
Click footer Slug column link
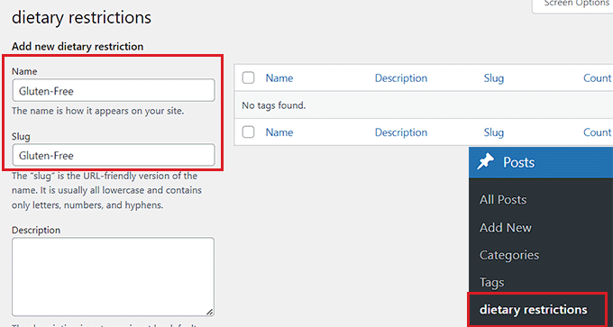point(494,132)
